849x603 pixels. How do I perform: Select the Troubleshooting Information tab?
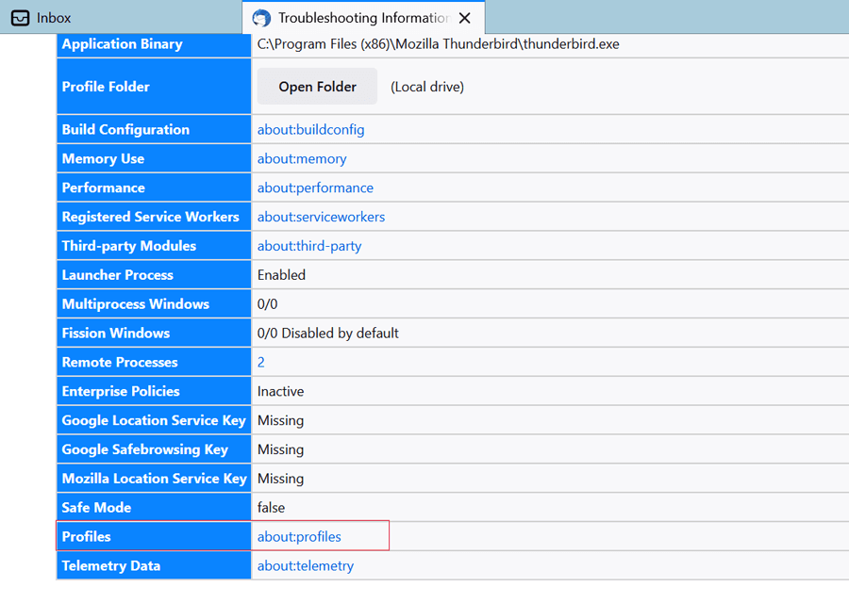point(363,17)
